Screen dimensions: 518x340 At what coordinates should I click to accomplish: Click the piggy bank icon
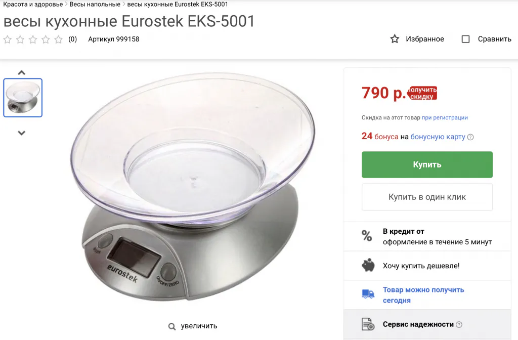[368, 266]
